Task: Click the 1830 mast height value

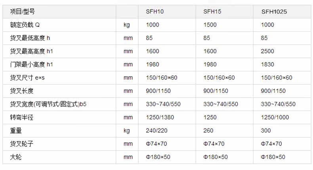Action: [x=267, y=64]
